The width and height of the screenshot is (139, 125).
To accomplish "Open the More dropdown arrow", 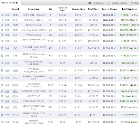I will [132, 3].
